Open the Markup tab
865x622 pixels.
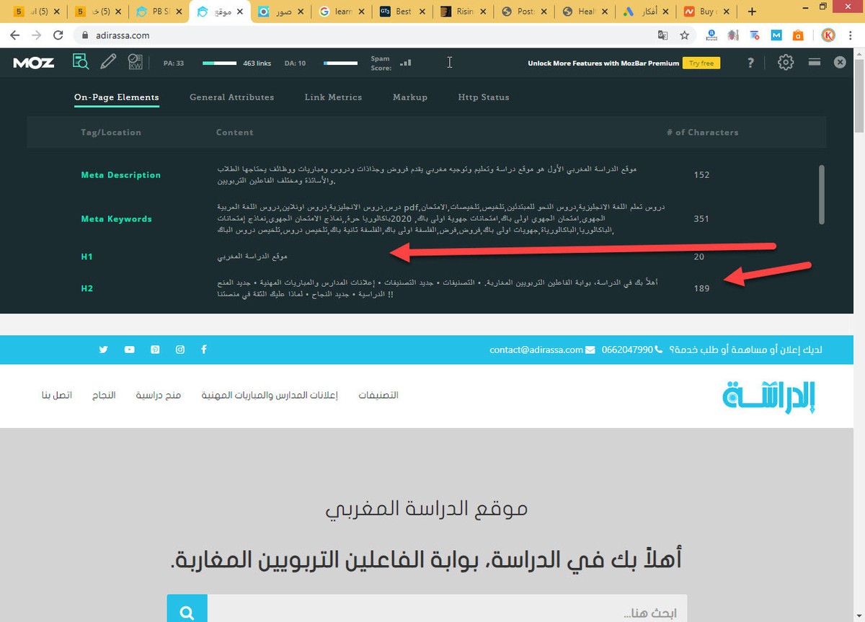(x=410, y=97)
